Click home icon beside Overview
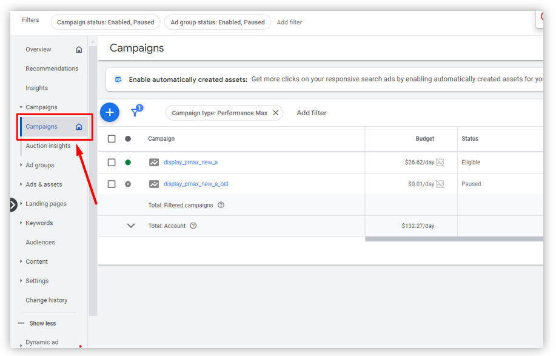This screenshot has height=356, width=556. pos(79,50)
